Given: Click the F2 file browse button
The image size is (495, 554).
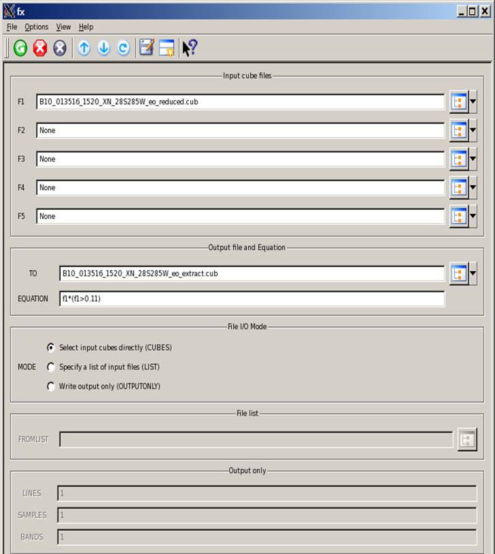Looking at the screenshot, I should [x=459, y=130].
